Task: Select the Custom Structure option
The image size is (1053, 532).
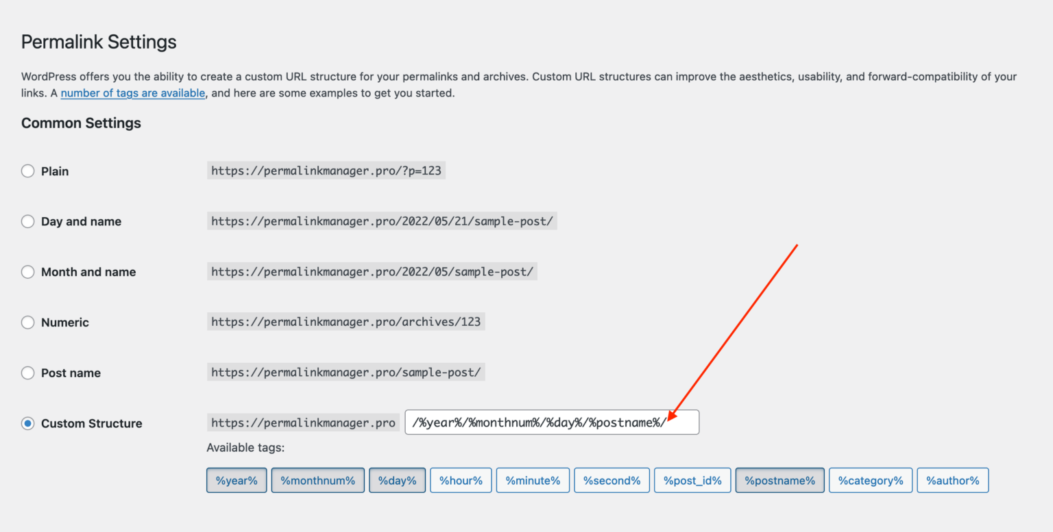Action: pos(27,423)
